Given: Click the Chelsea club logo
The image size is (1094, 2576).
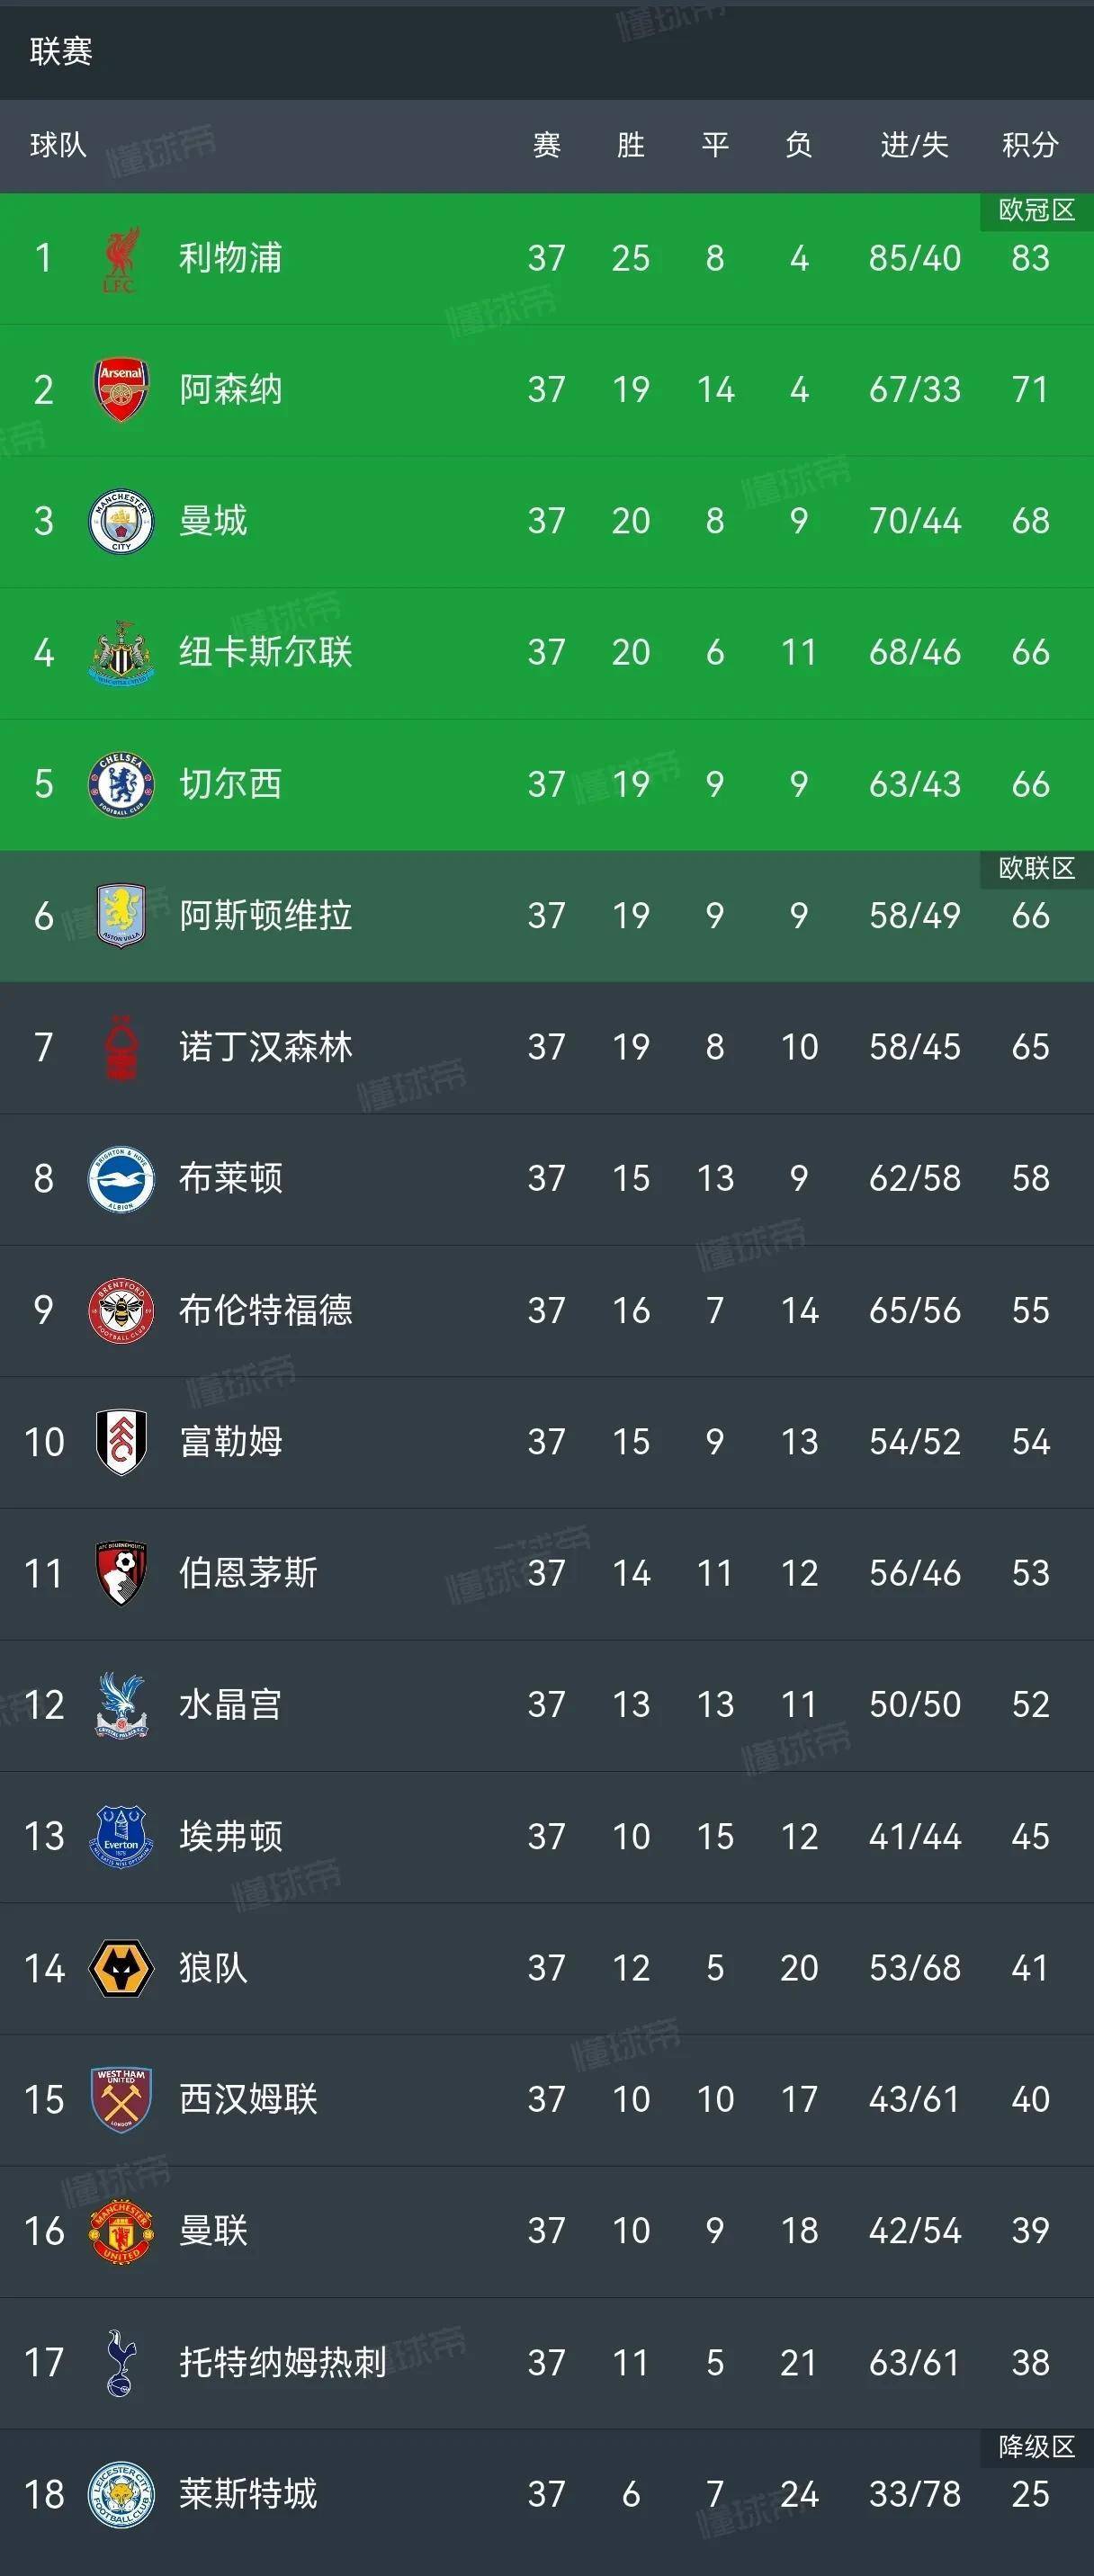Looking at the screenshot, I should (x=121, y=784).
